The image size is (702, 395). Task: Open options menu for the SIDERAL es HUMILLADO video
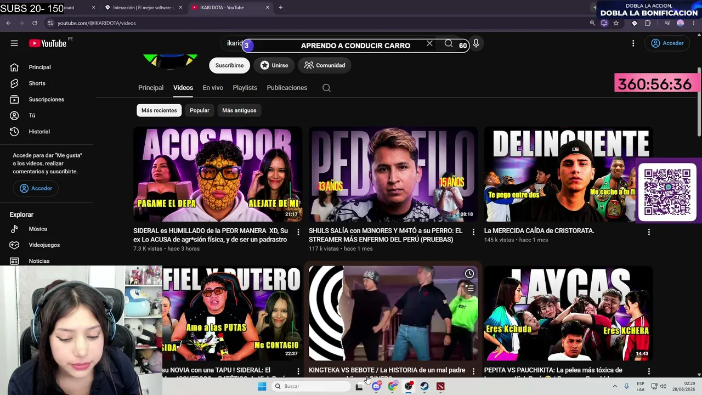[298, 232]
